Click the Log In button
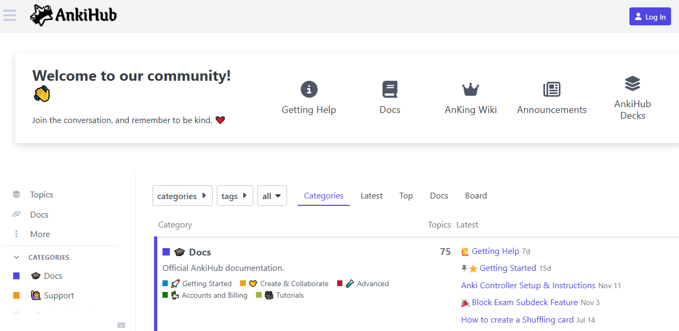Viewport: 679px width, 331px height. point(650,16)
